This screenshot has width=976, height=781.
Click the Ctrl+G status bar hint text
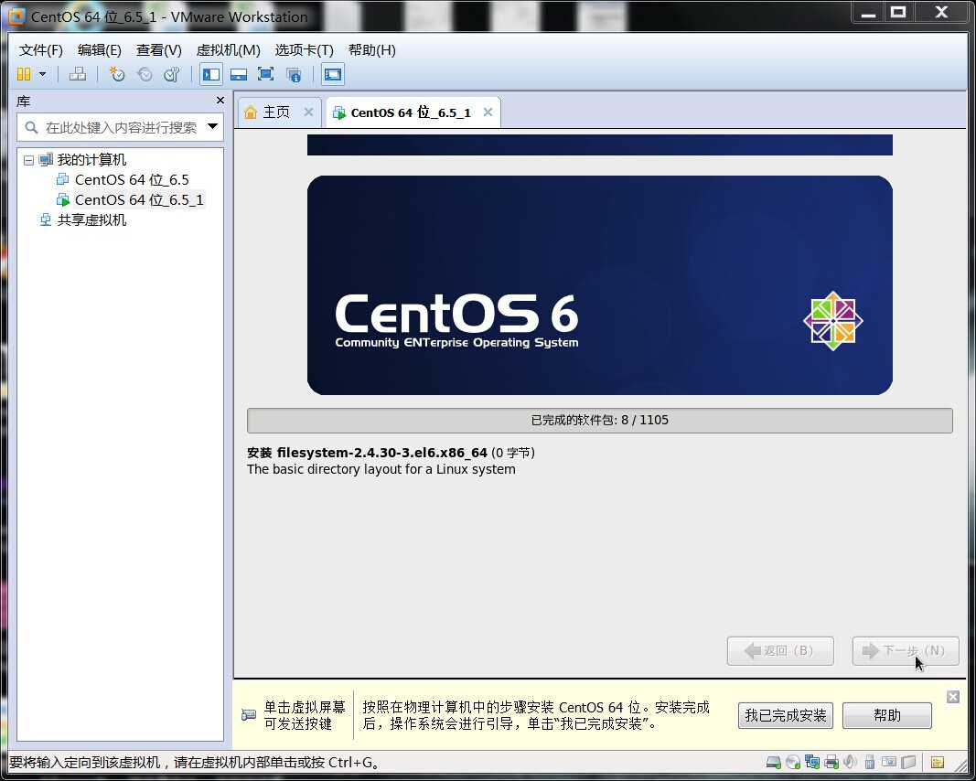click(194, 763)
